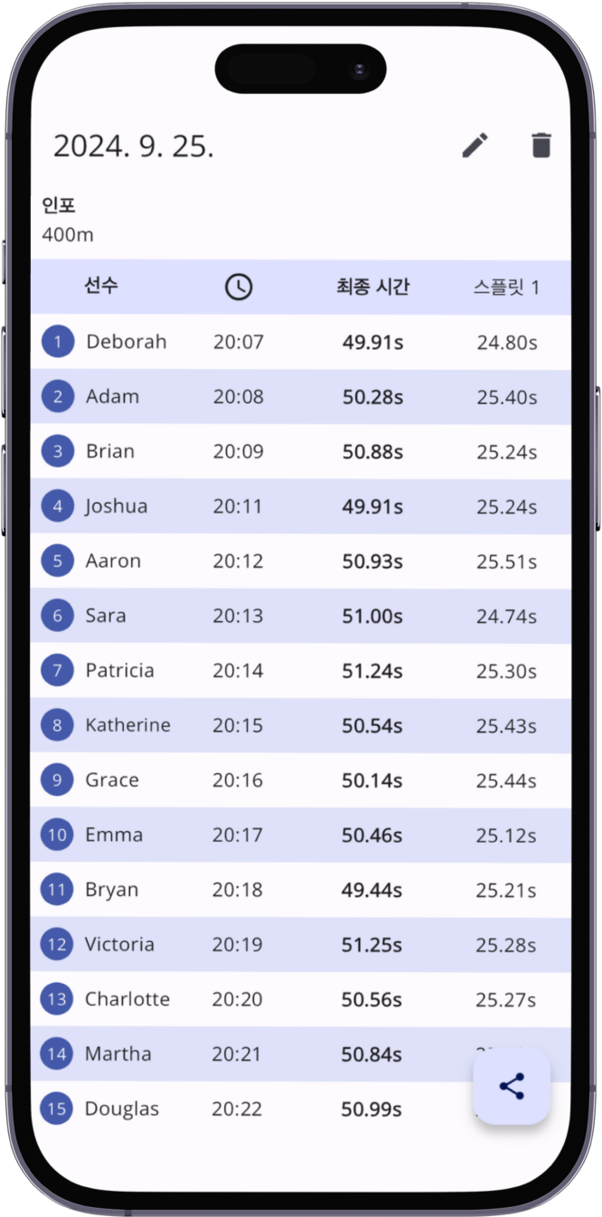Image resolution: width=602 pixels, height=1217 pixels.
Task: Tap the number 15 badge for Douglas
Action: click(x=57, y=1109)
